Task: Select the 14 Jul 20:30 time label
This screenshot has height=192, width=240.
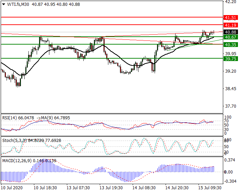Action: [x=177, y=188]
